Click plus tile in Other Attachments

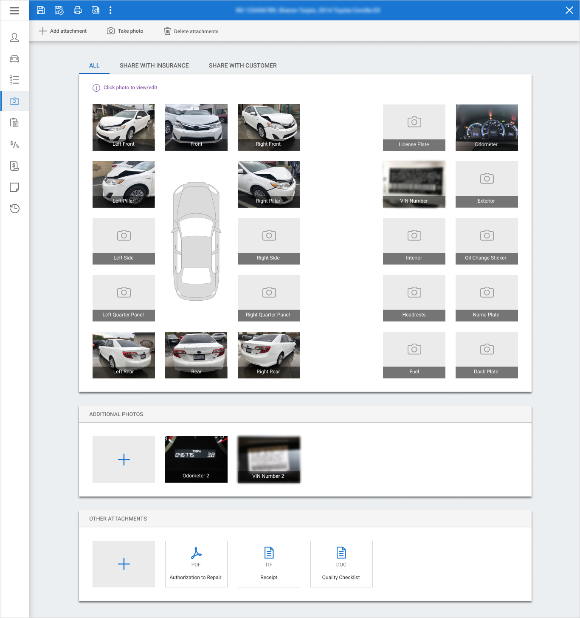click(x=124, y=564)
